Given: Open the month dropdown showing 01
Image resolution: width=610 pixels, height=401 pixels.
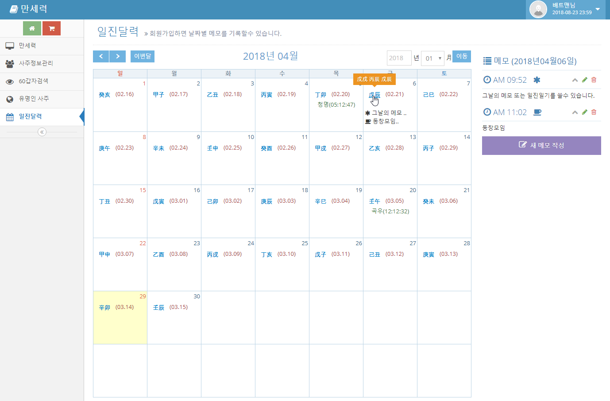Looking at the screenshot, I should [432, 58].
